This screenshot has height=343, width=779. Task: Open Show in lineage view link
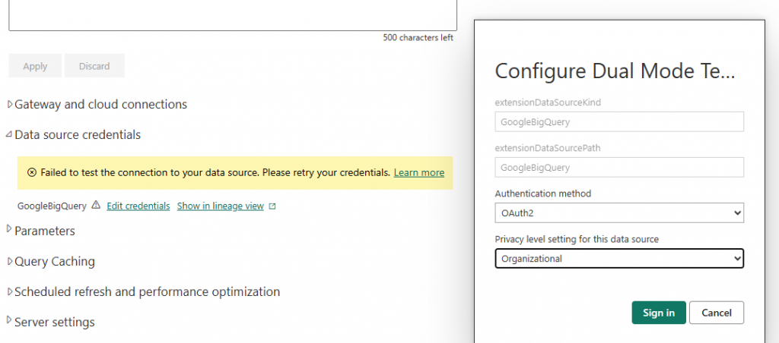tap(220, 206)
